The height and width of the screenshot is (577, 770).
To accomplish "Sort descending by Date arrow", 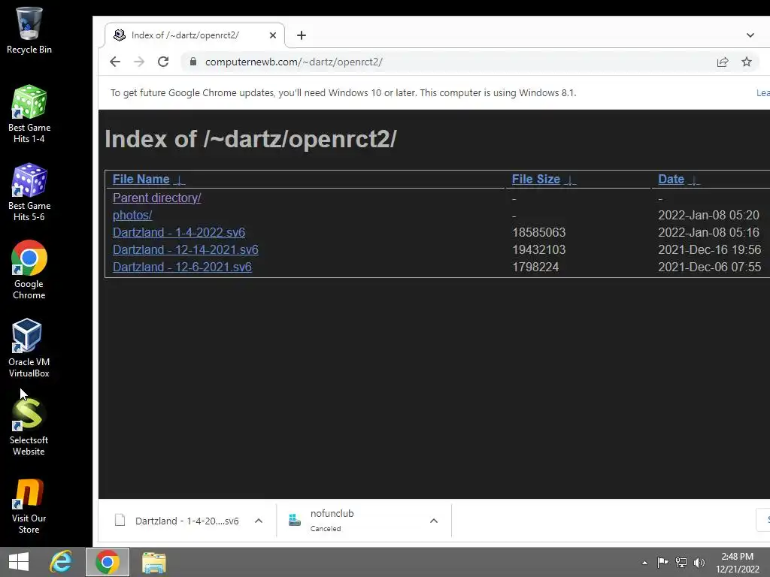I will pos(693,180).
